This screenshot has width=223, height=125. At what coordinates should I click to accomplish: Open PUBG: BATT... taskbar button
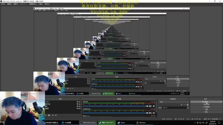tap(107, 122)
